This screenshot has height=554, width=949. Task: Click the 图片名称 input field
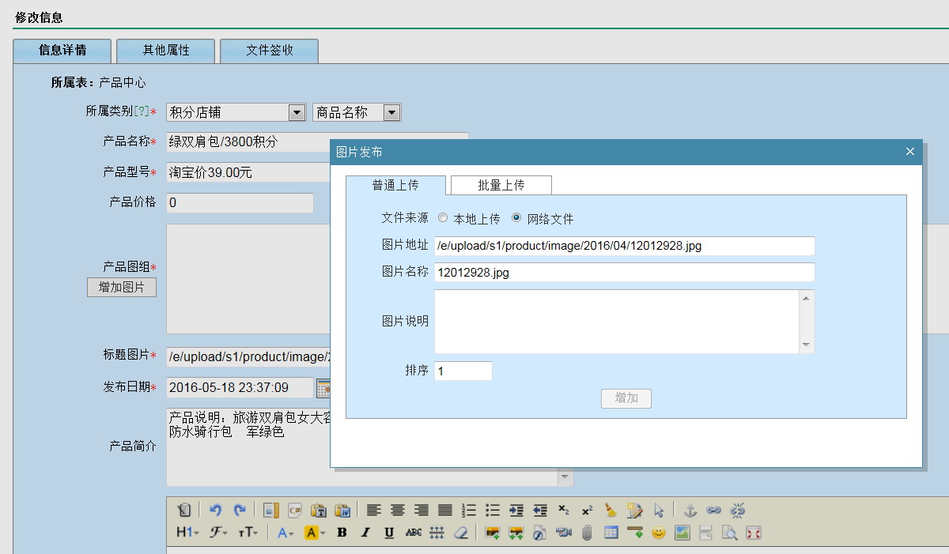624,272
